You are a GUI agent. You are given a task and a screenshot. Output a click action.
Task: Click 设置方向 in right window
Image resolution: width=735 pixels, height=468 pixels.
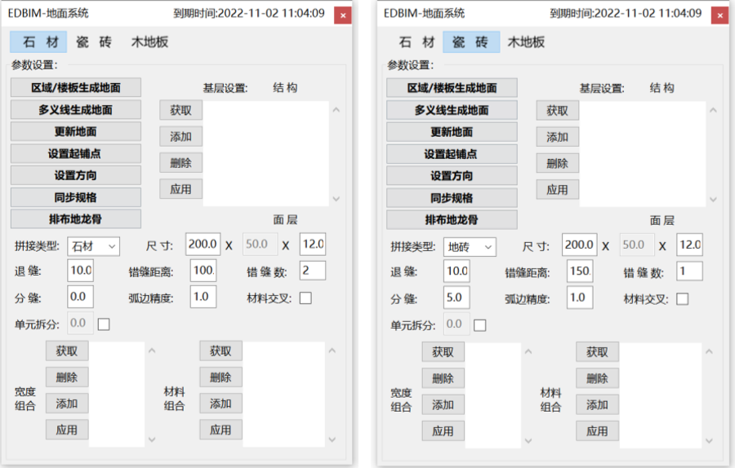pyautogui.click(x=452, y=175)
